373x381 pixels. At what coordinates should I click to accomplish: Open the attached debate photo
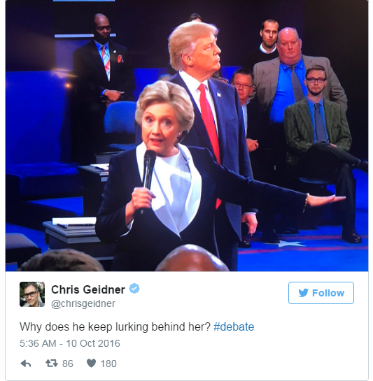pyautogui.click(x=187, y=136)
